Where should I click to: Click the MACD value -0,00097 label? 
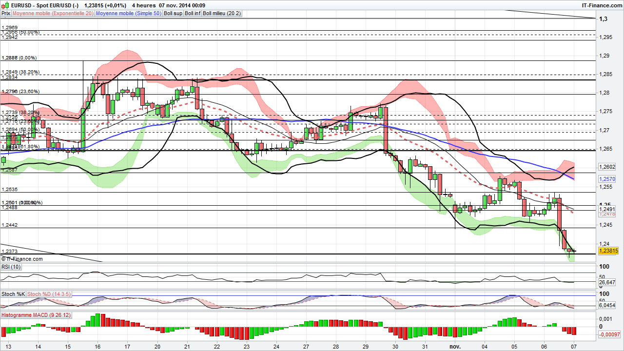pyautogui.click(x=608, y=335)
